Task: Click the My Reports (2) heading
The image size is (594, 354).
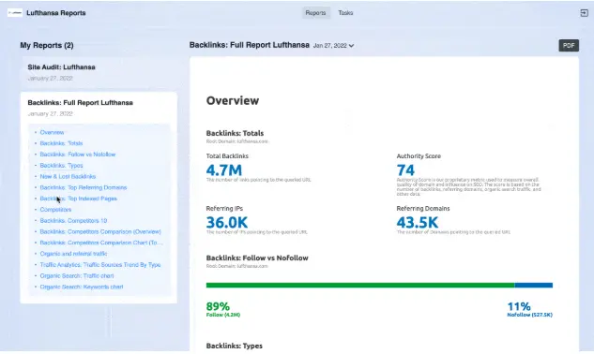Action: [47, 45]
